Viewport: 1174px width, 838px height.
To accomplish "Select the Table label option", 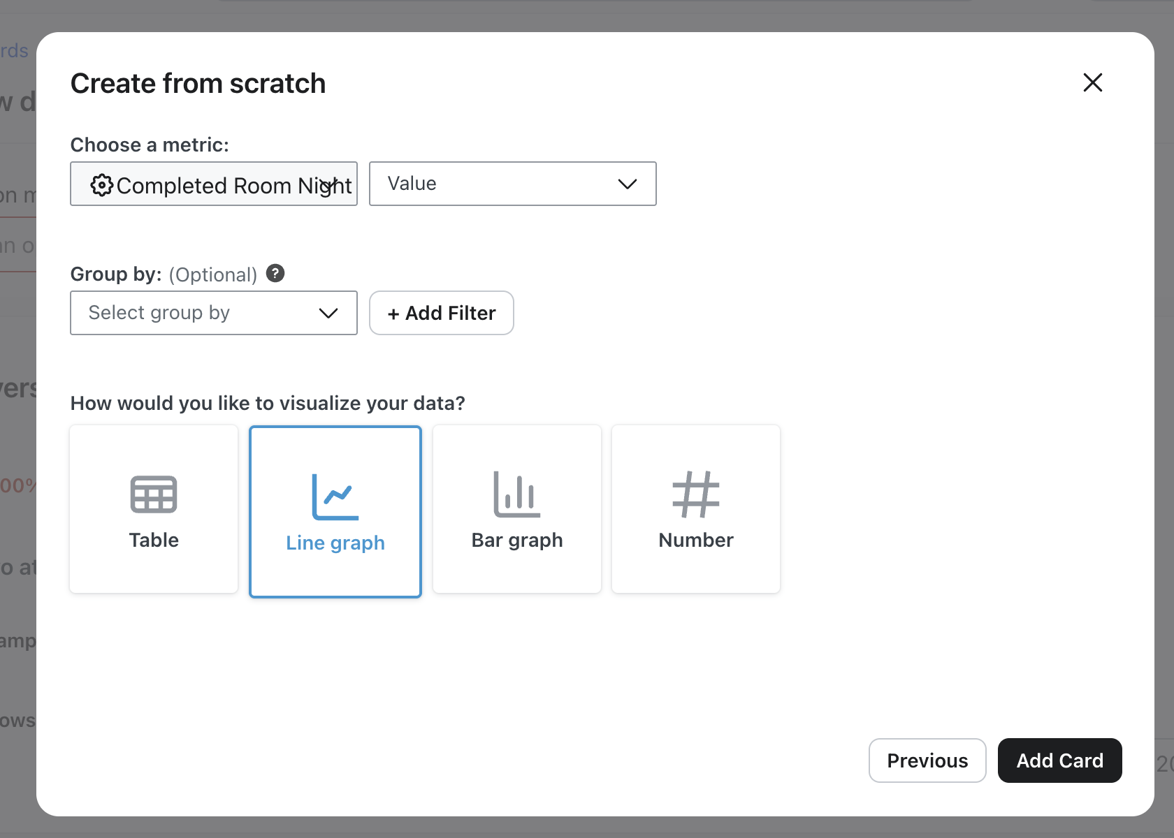I will point(154,540).
